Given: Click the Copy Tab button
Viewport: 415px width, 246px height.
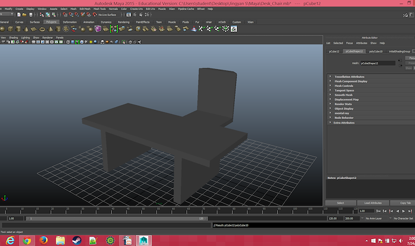Looking at the screenshot, I should [403, 203].
